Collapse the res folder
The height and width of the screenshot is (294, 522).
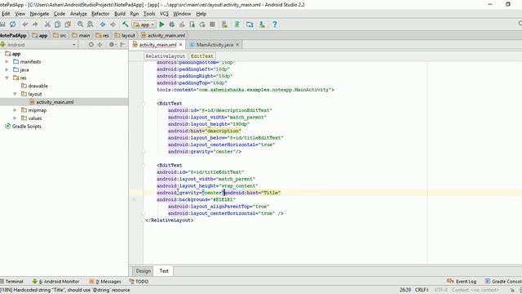[7, 78]
